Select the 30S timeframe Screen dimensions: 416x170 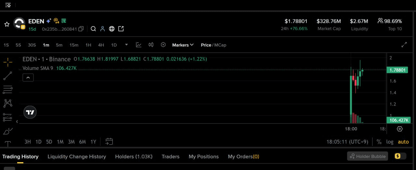[x=32, y=45]
